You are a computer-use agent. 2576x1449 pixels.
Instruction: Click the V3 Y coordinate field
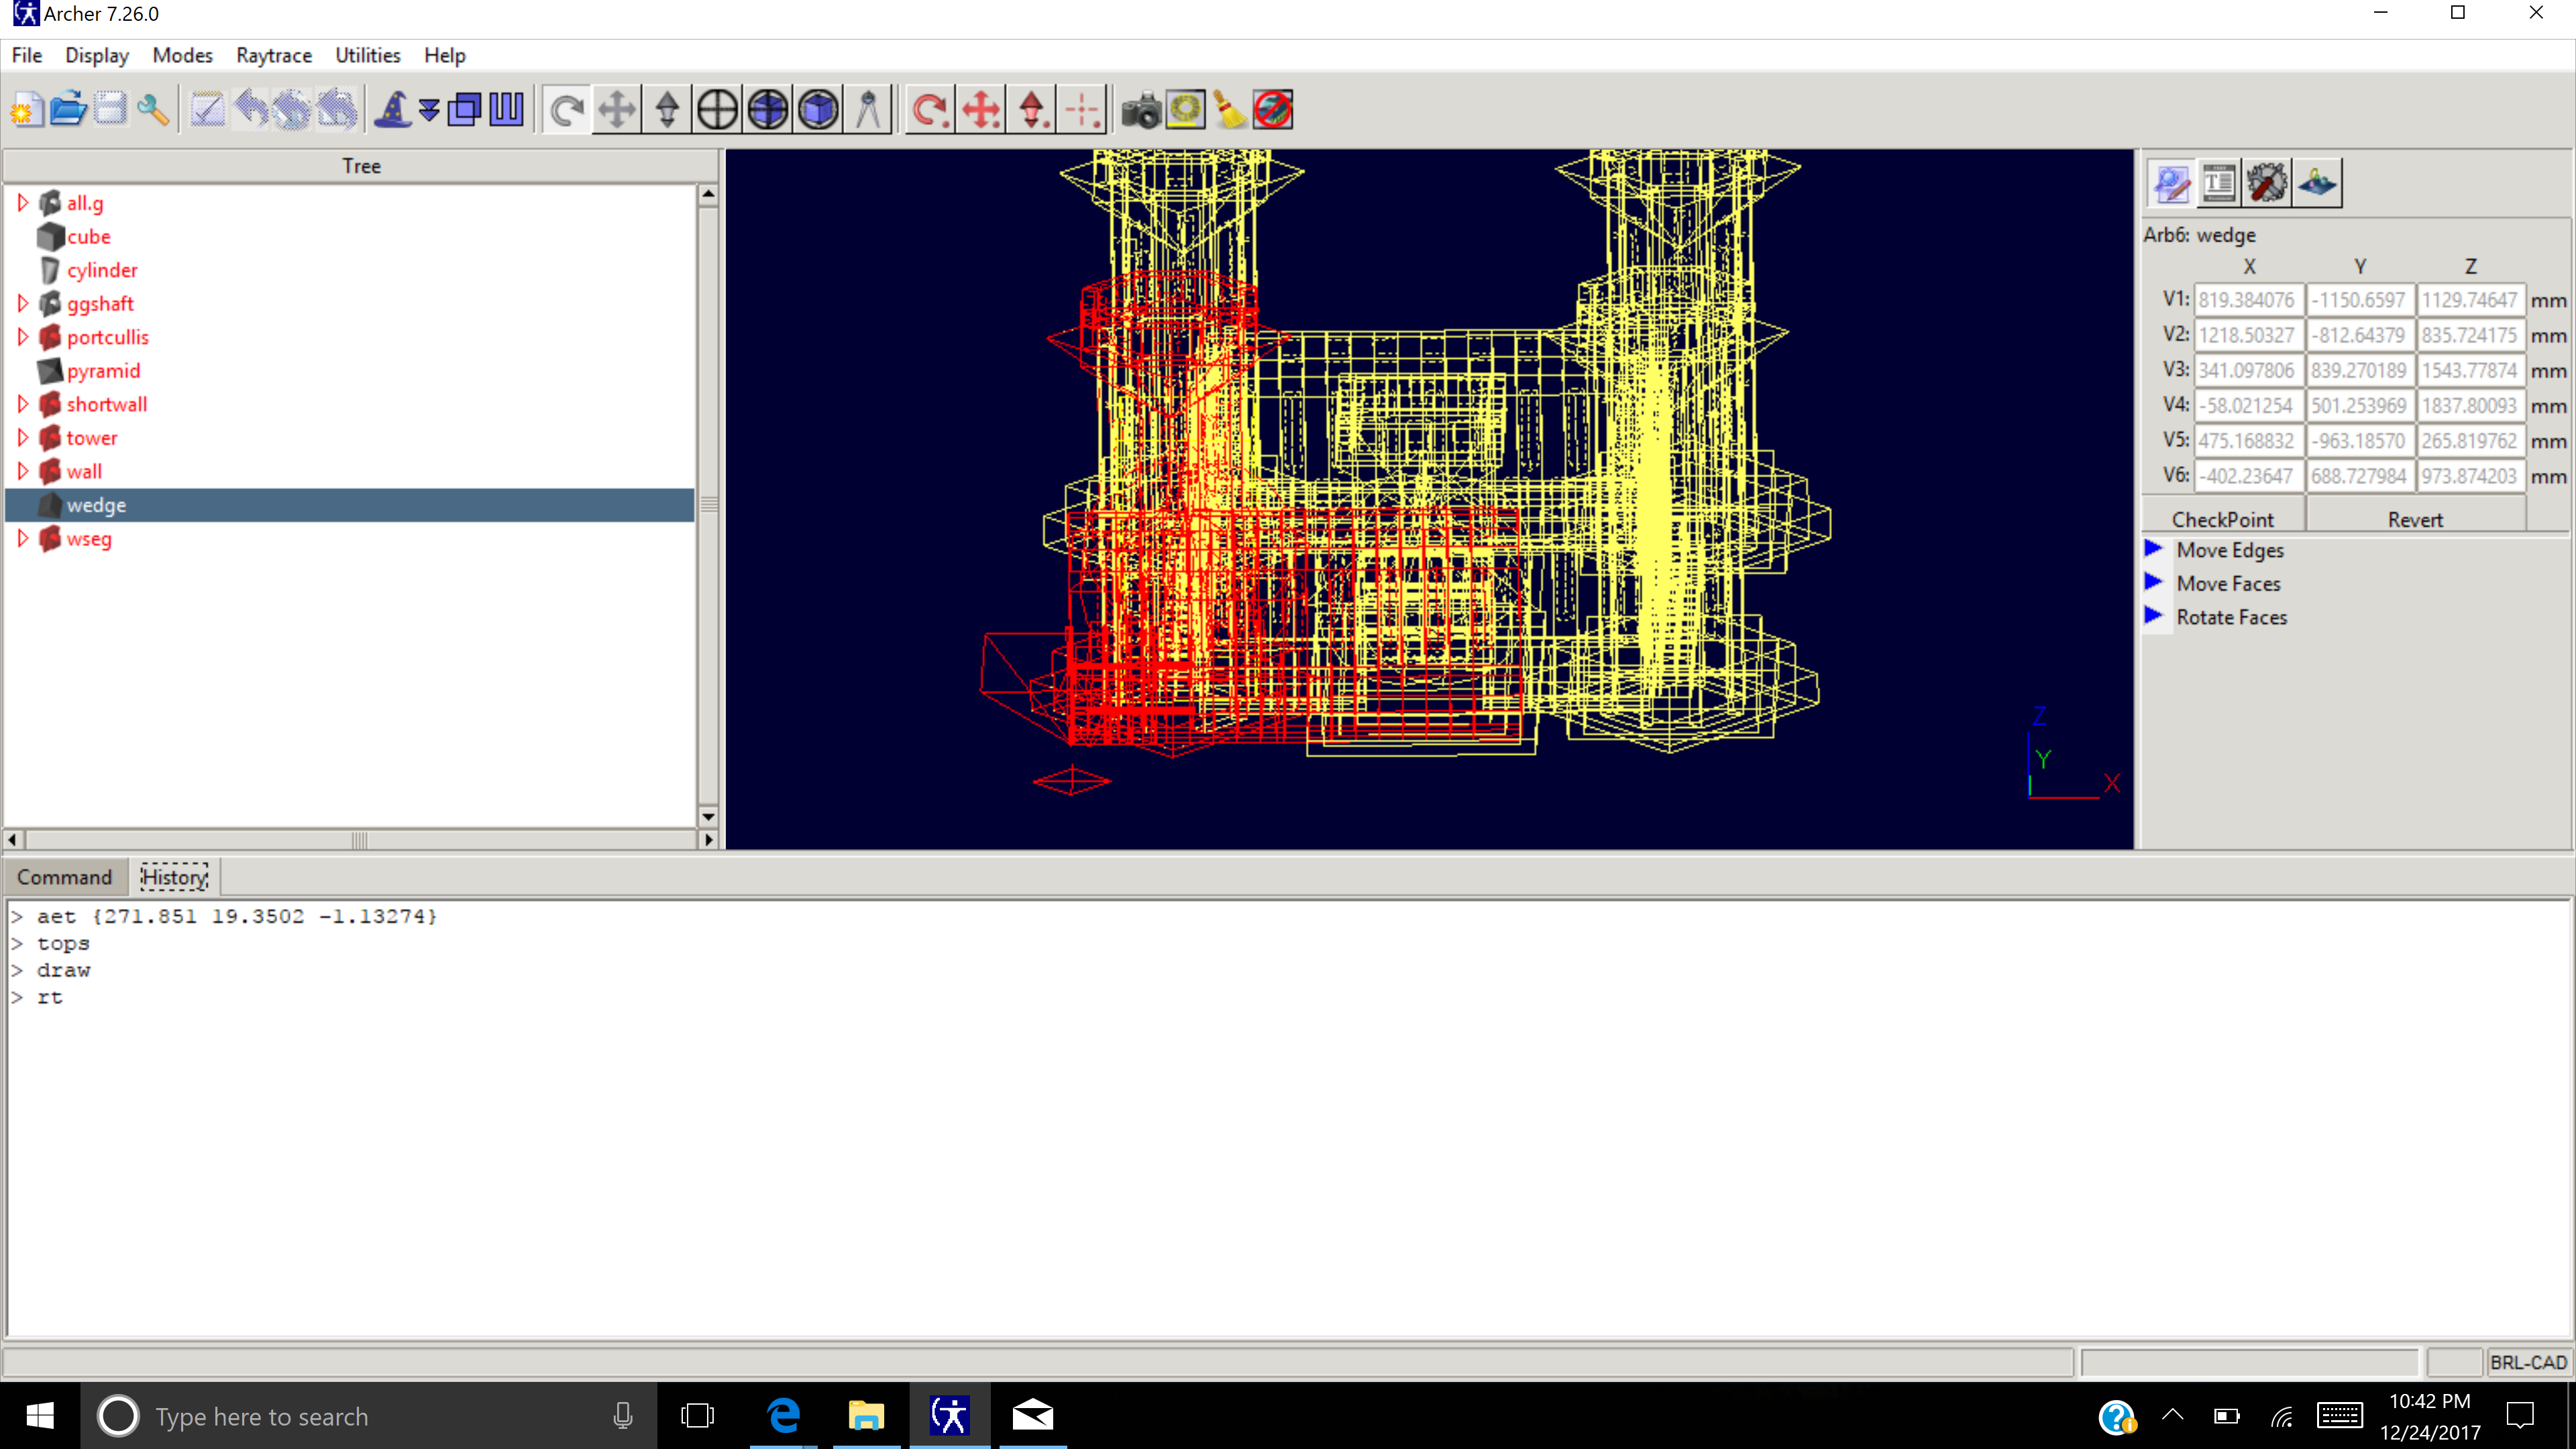pyautogui.click(x=2359, y=370)
